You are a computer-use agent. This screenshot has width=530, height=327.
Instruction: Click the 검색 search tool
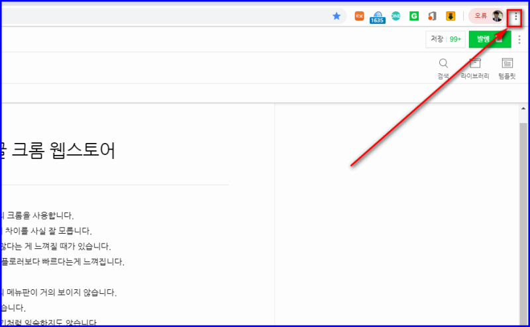point(443,69)
